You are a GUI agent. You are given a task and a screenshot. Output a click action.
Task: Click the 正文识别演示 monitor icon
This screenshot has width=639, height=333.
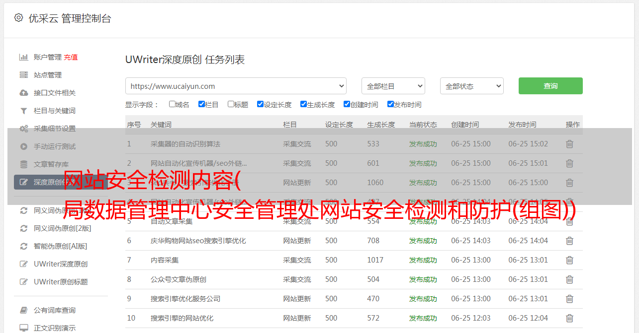pyautogui.click(x=23, y=328)
